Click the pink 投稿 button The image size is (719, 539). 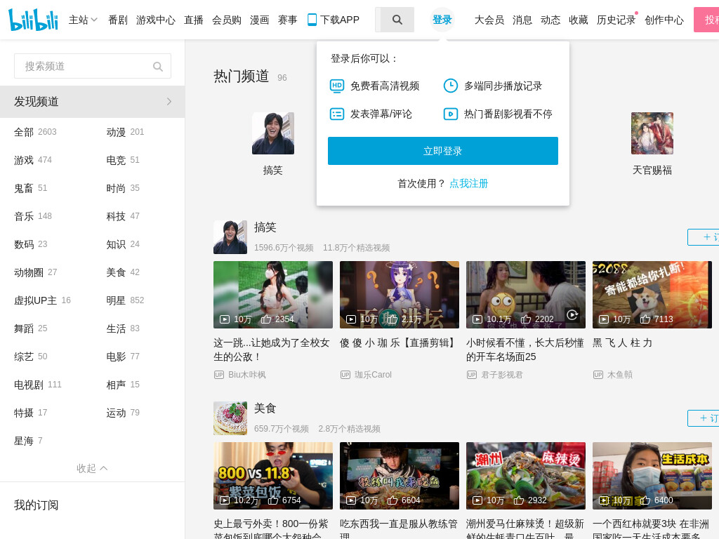click(x=706, y=20)
